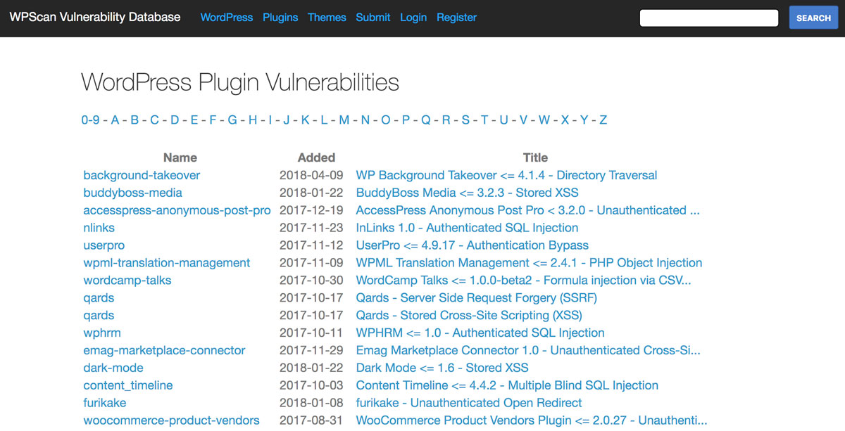Filter plugins by letter S

click(465, 120)
